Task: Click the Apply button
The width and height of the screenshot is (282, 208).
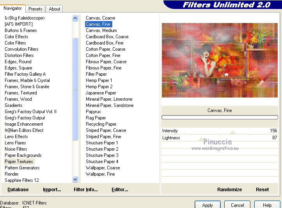Action: coord(208,205)
